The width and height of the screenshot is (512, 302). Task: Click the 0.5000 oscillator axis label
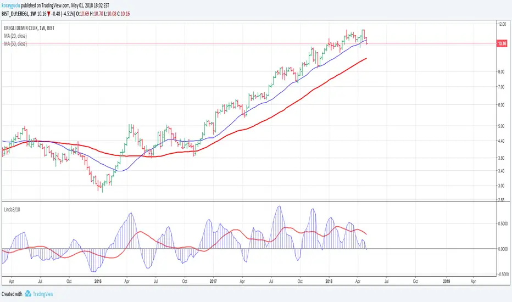pyautogui.click(x=503, y=223)
